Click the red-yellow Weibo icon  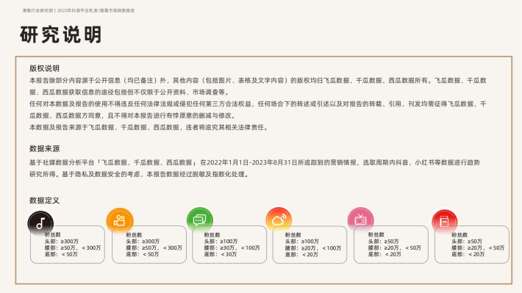click(279, 220)
